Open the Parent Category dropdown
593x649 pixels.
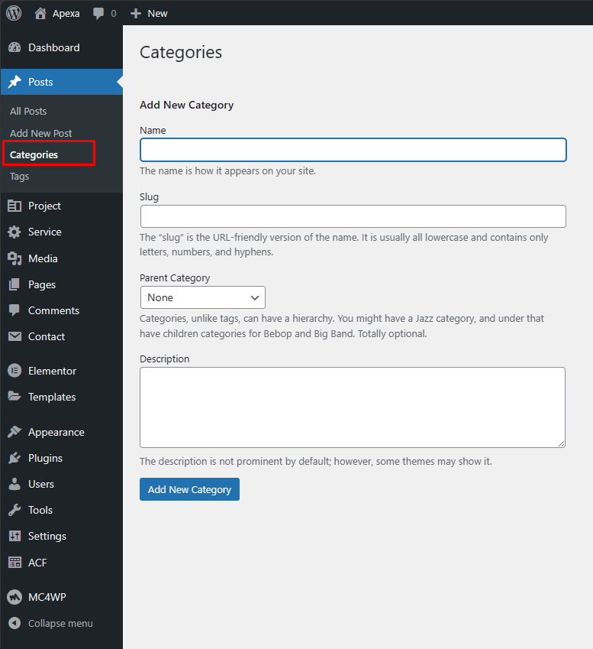[x=202, y=297]
